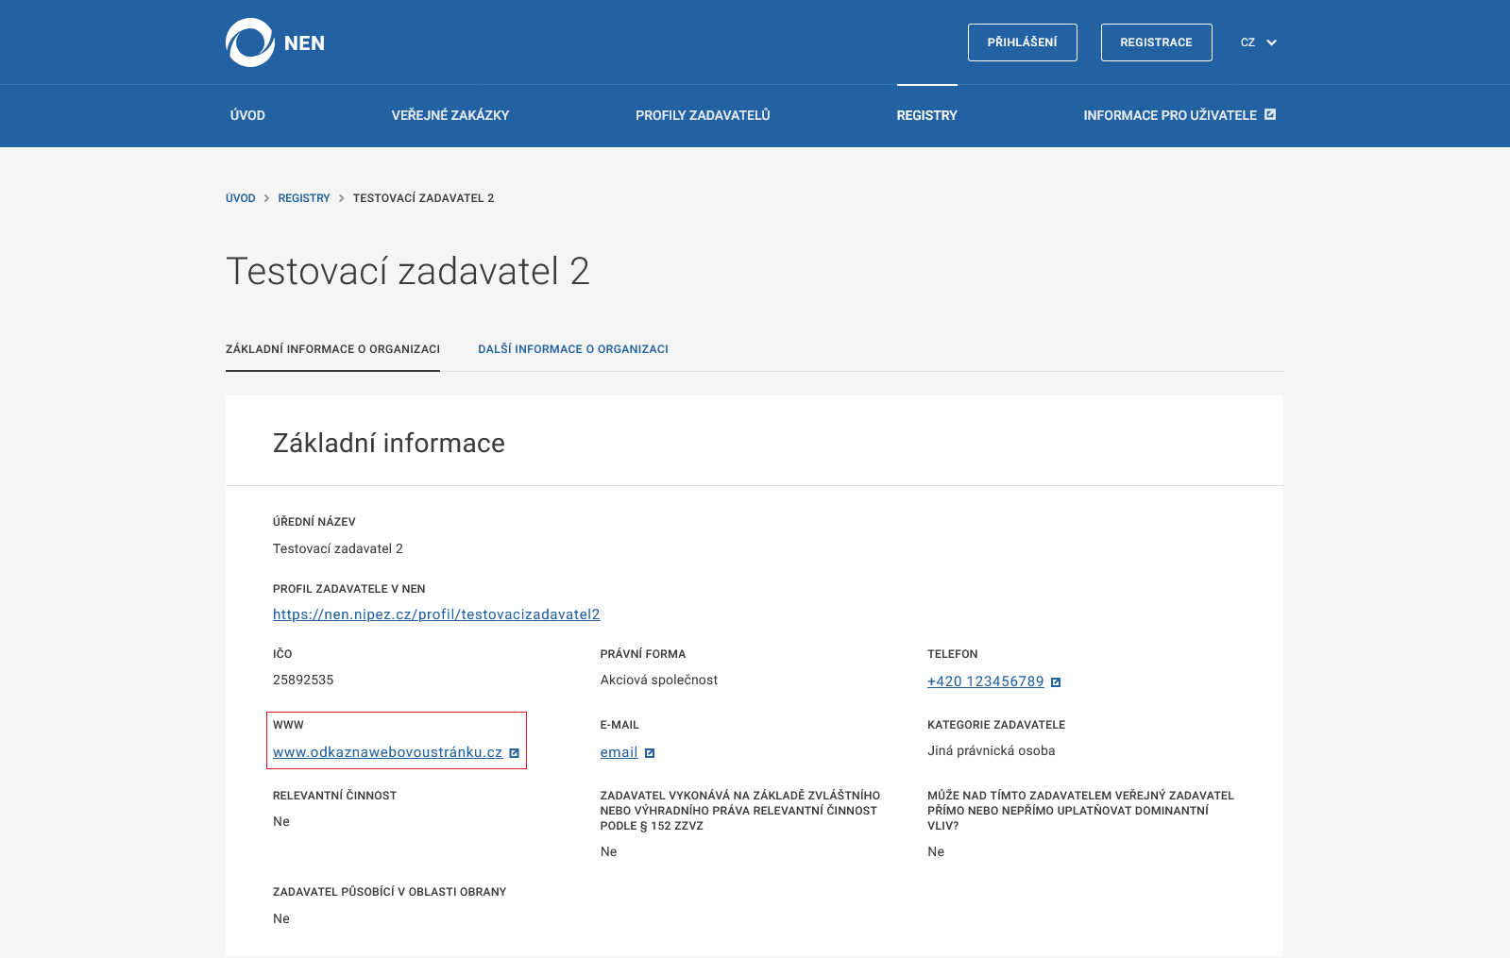Select the Registry navigation item
Screen dimensions: 1510x958
[926, 115]
